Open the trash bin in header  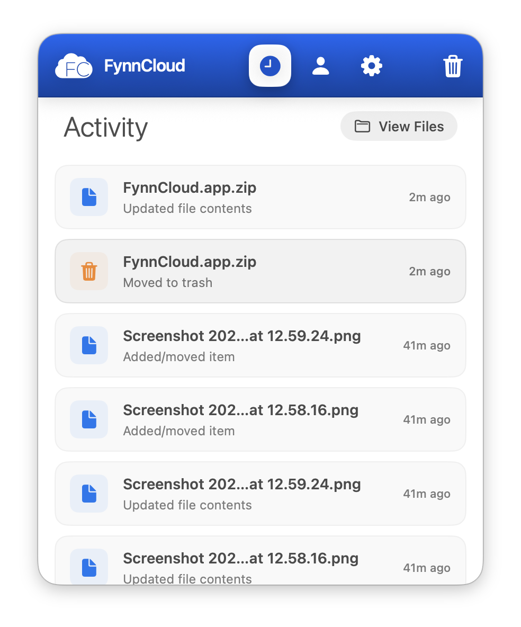tap(453, 66)
